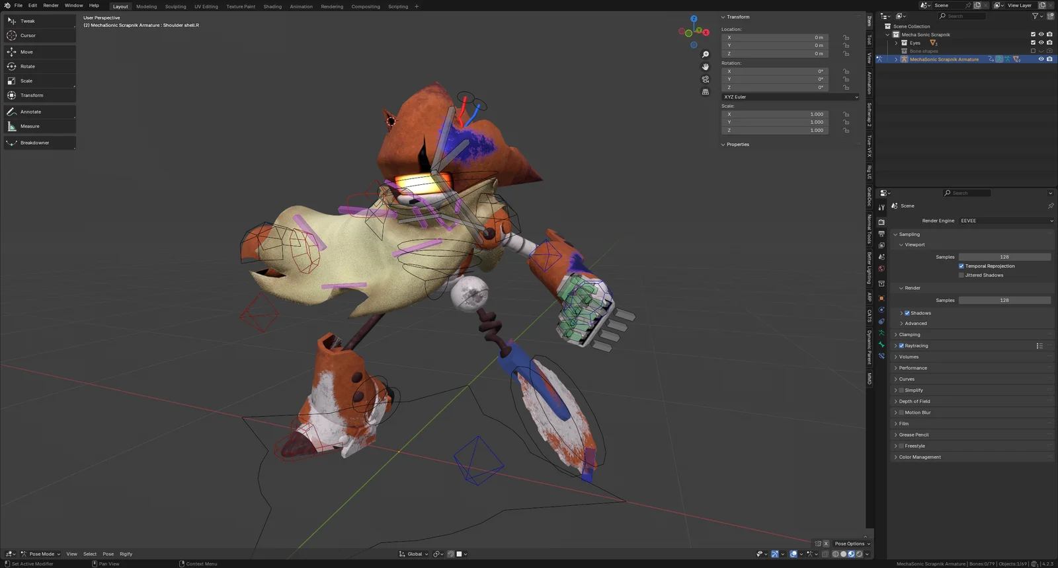Toggle Temporal Reprojection checkbox
Viewport: 1058px width, 568px height.
961,266
